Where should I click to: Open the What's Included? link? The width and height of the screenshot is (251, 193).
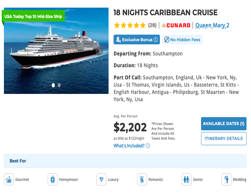[x=129, y=146]
